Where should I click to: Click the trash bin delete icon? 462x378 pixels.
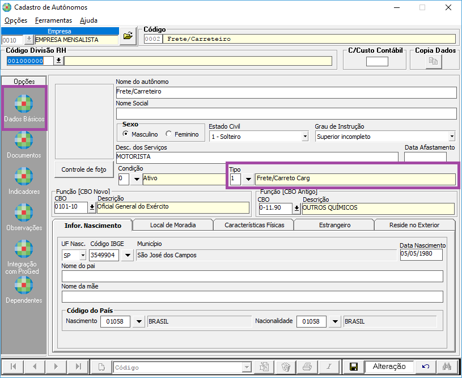[286, 367]
